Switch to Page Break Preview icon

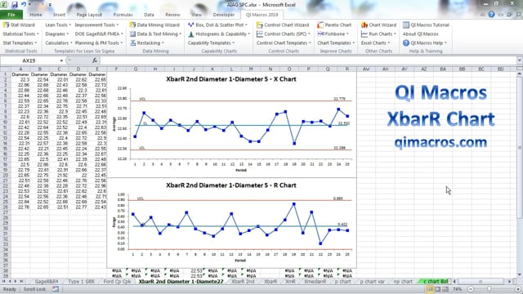[x=445, y=289]
